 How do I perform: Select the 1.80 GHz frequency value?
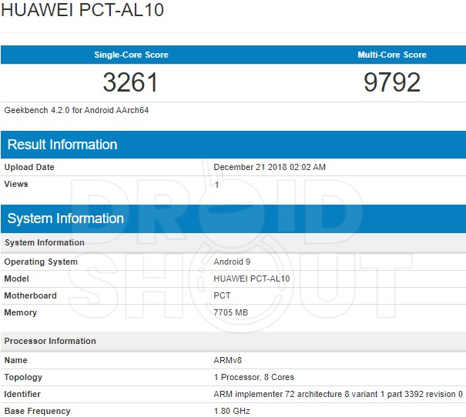pyautogui.click(x=232, y=411)
